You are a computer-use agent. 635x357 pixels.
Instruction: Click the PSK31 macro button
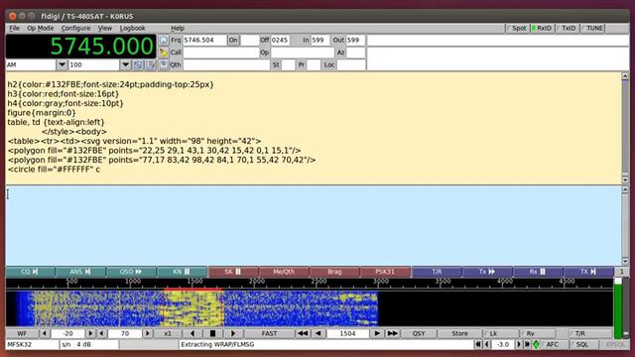click(386, 272)
